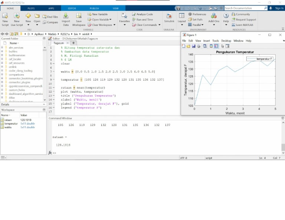Click the Preferences gear icon
This screenshot has width=285, height=220.
point(190,14)
